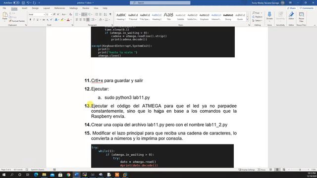Click the Multilevel List icon

click(x=89, y=14)
